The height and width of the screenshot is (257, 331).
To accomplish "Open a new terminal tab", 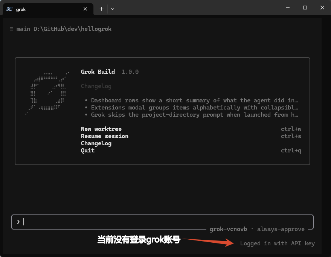I will [102, 9].
